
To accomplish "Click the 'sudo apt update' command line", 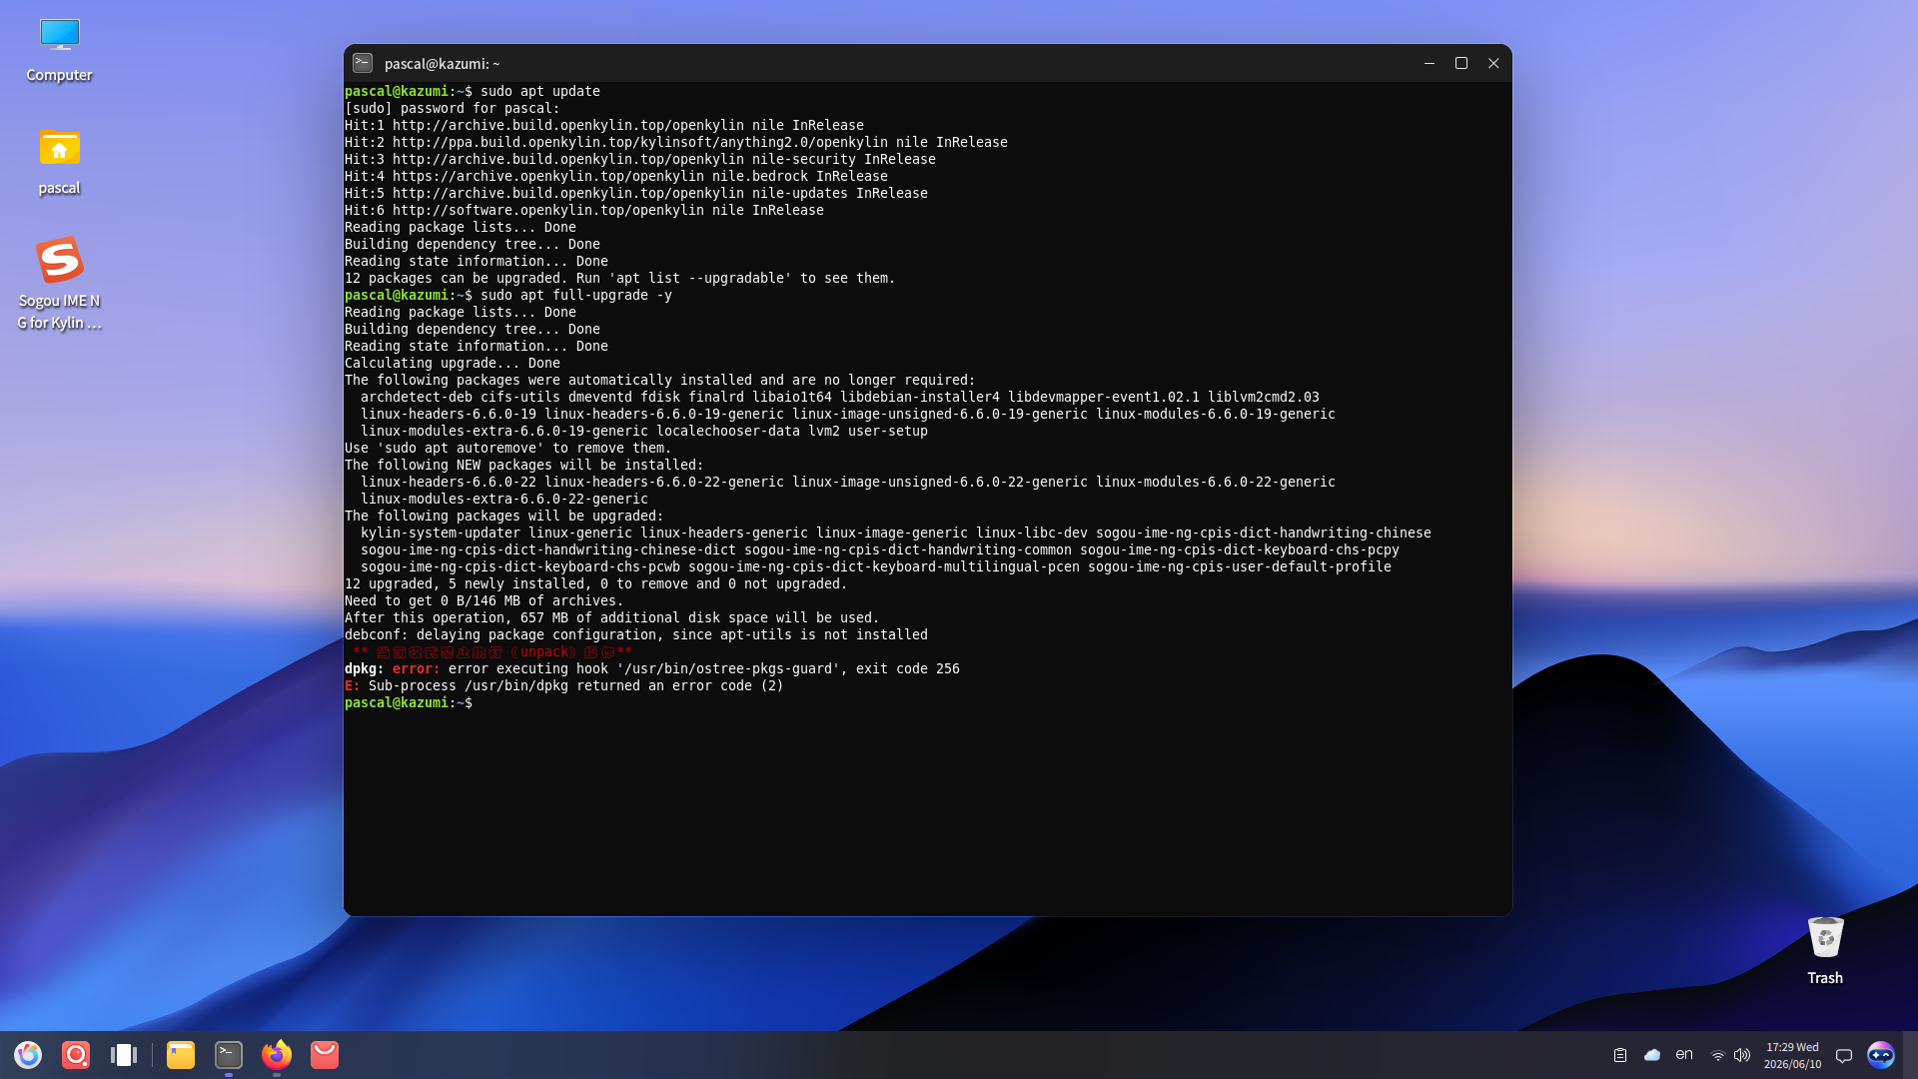I will [540, 91].
